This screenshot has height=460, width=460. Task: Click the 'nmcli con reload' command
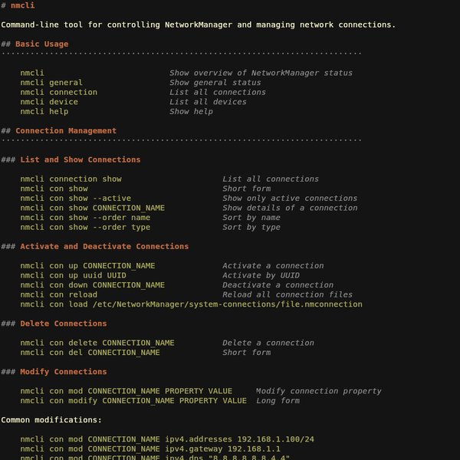(x=59, y=294)
